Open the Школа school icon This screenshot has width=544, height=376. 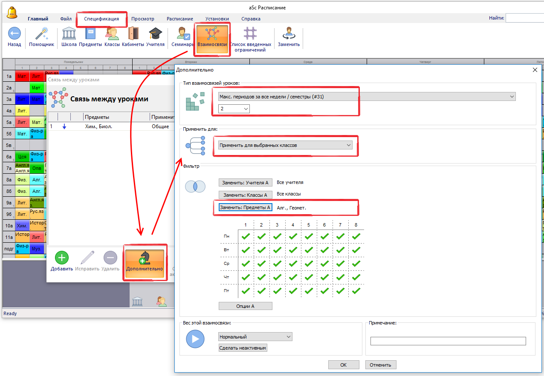pyautogui.click(x=69, y=34)
